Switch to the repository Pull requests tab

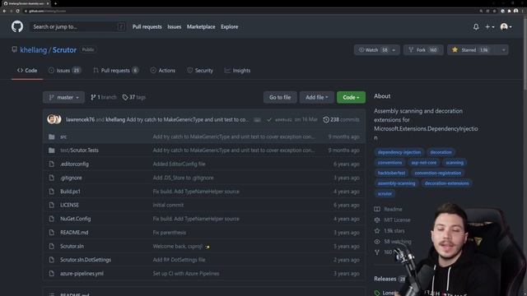coord(116,71)
